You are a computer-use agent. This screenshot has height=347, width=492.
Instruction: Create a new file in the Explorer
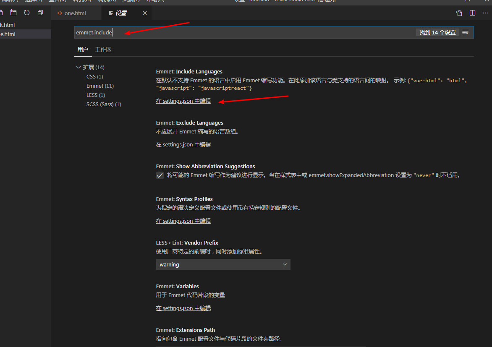click(2, 13)
